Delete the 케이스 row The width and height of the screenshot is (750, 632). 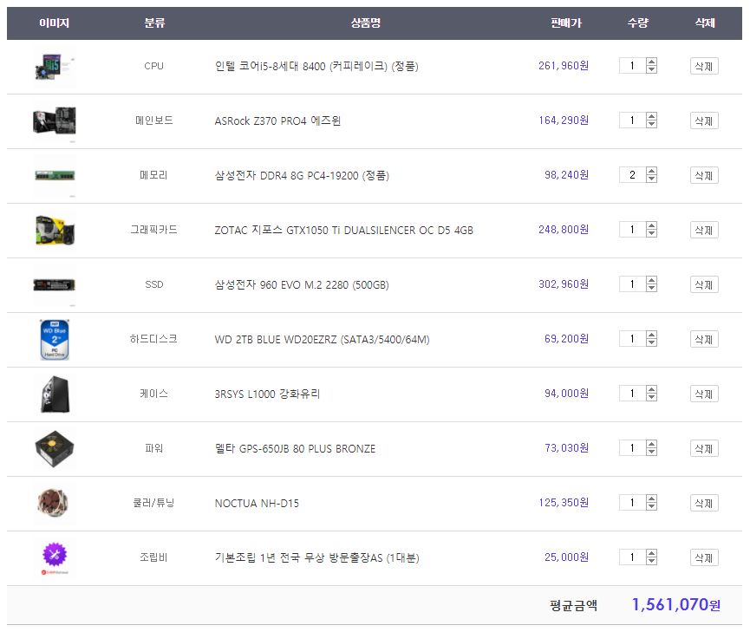click(x=704, y=394)
